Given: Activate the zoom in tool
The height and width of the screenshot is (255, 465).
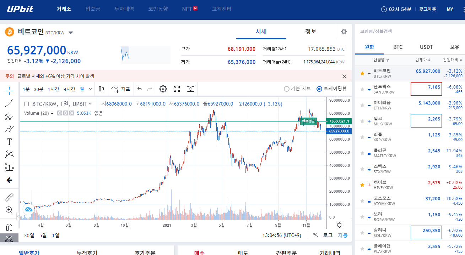Looking at the screenshot, I should click(9, 210).
